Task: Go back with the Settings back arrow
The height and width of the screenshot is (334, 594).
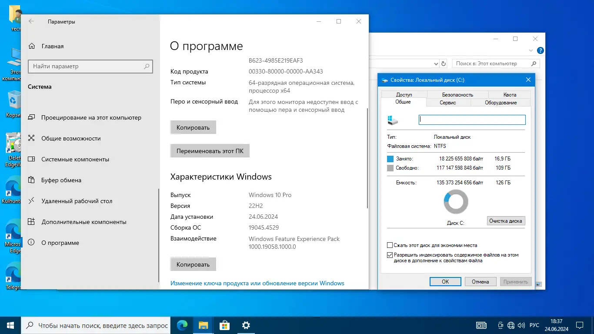Action: tap(31, 21)
